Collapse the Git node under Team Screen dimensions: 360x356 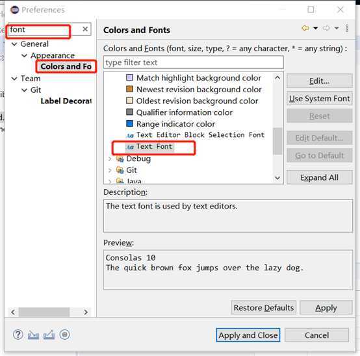pos(24,90)
